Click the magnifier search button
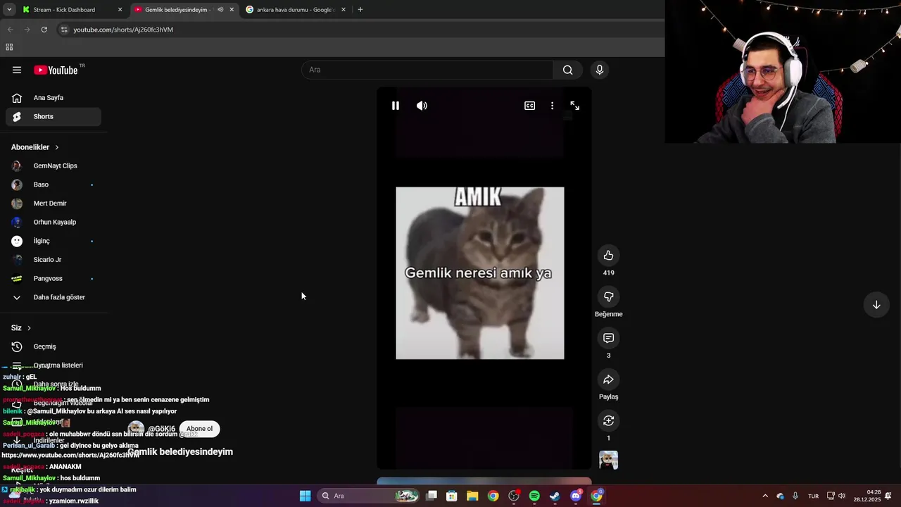This screenshot has height=507, width=901. [567, 70]
